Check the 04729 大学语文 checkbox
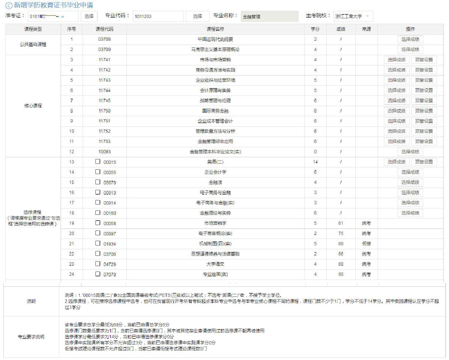449x360 pixels. click(98, 264)
